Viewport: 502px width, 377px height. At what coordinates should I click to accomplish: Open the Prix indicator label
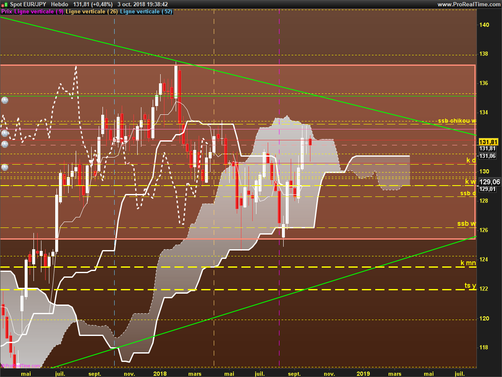[x=7, y=12]
